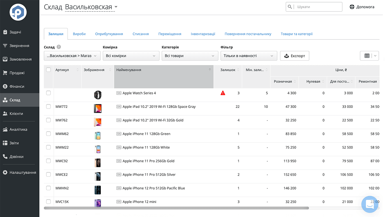Image resolution: width=386 pixels, height=217 pixels.
Task: Select Склад in the sidebar
Action: (20, 100)
